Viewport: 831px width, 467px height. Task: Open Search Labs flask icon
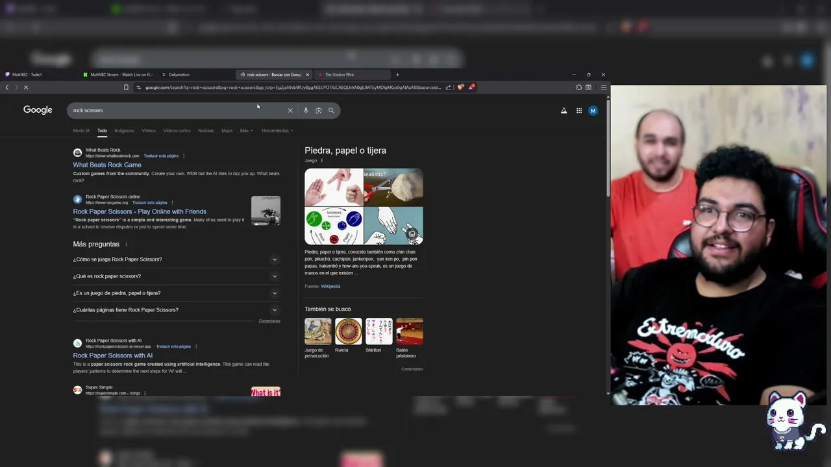coord(564,111)
